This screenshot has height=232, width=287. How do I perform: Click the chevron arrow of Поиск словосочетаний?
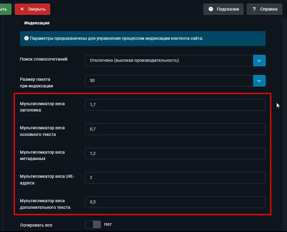tap(259, 61)
